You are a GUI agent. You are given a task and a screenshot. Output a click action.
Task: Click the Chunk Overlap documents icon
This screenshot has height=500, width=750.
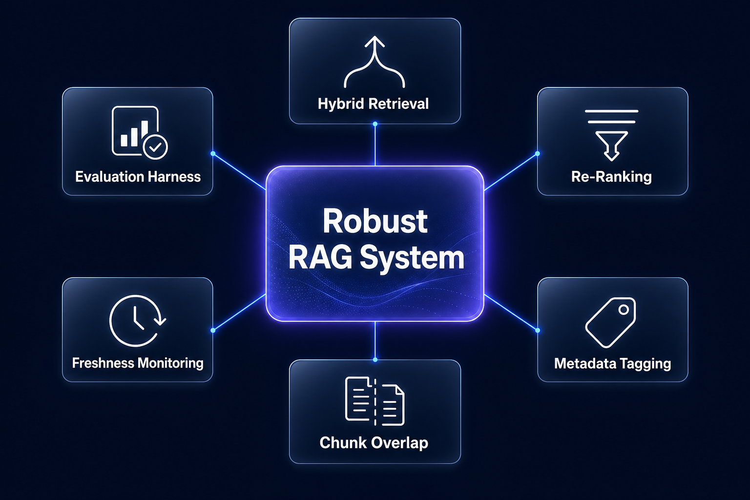(375, 401)
